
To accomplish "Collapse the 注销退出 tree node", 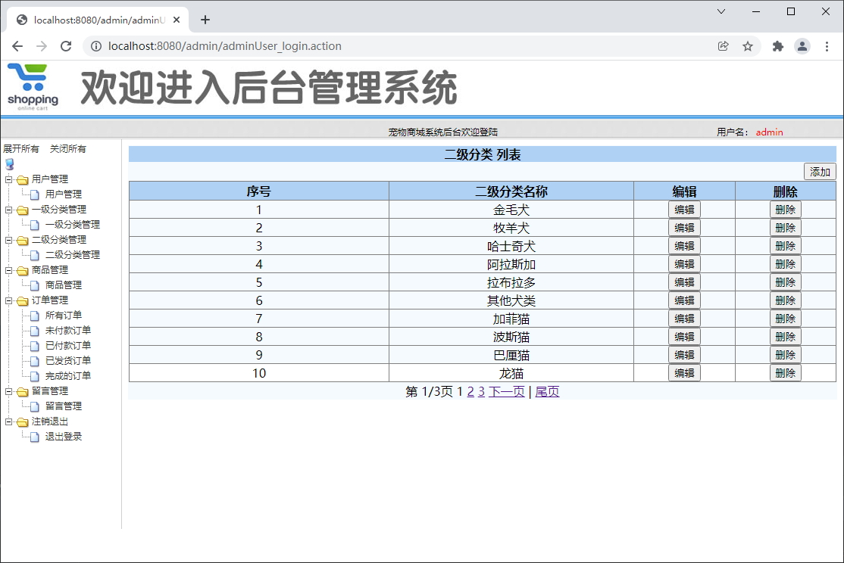I will tap(8, 421).
